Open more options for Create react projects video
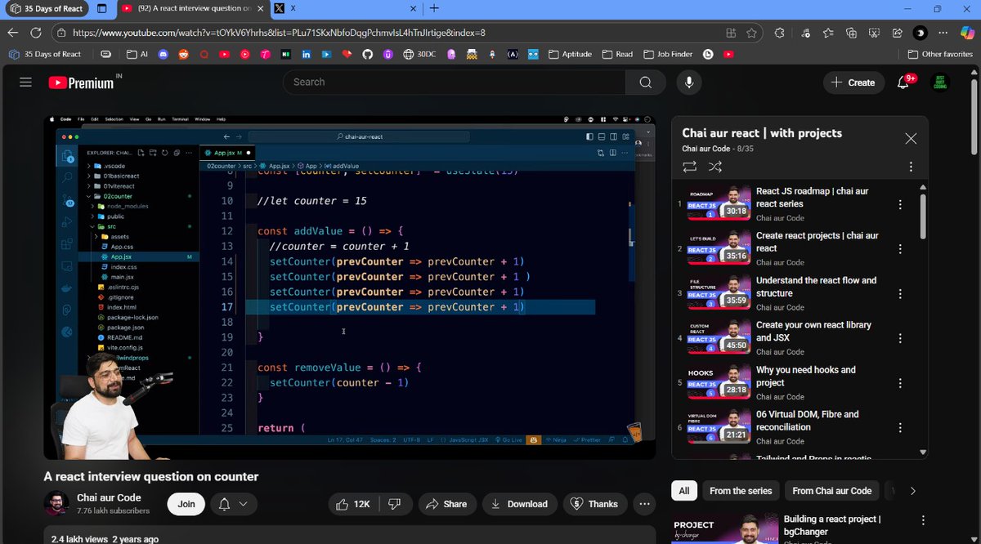 click(900, 248)
